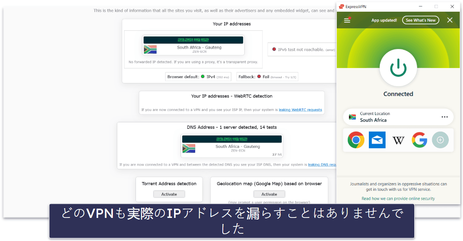Image resolution: width=463 pixels, height=241 pixels.
Task: Open the Wikipedia shortcut
Action: 398,140
